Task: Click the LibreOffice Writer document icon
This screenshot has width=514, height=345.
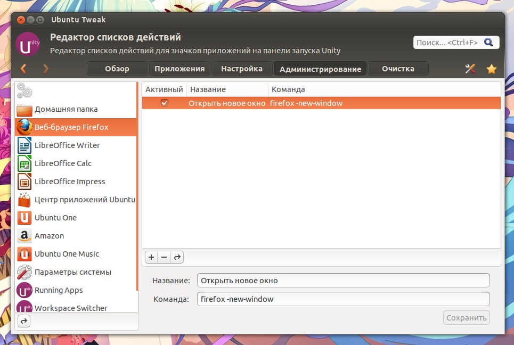Action: 25,145
